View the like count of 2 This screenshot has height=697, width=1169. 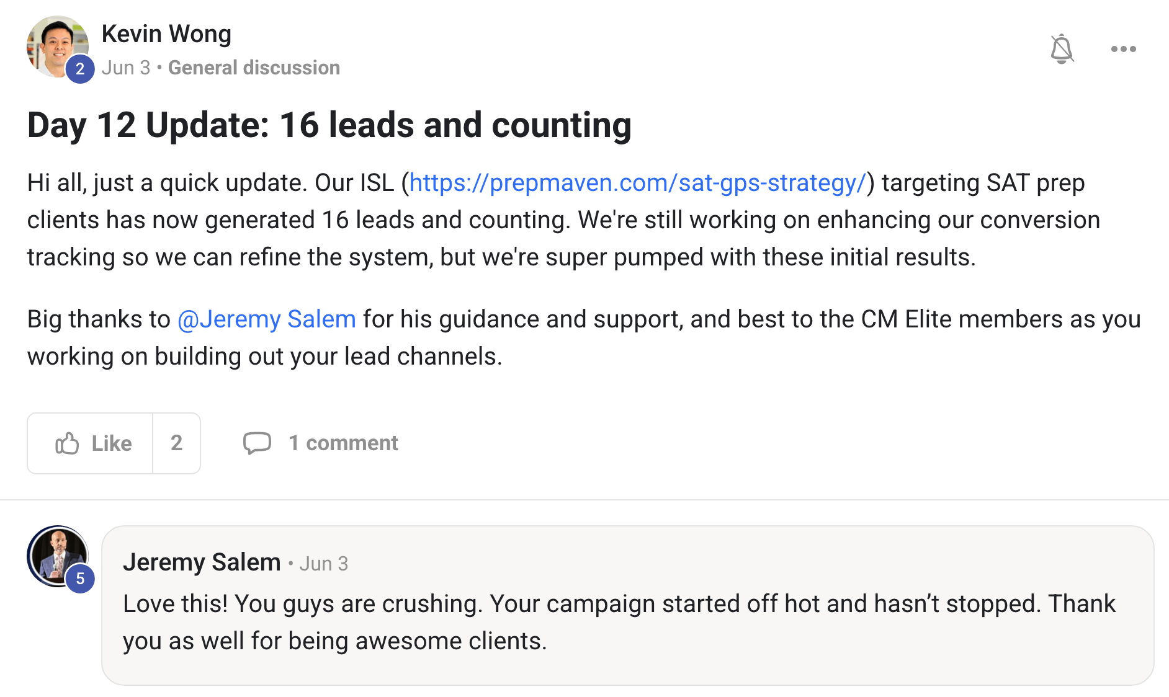click(176, 443)
